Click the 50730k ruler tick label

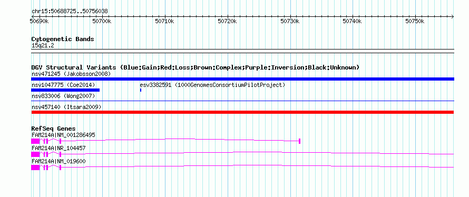coord(290,21)
